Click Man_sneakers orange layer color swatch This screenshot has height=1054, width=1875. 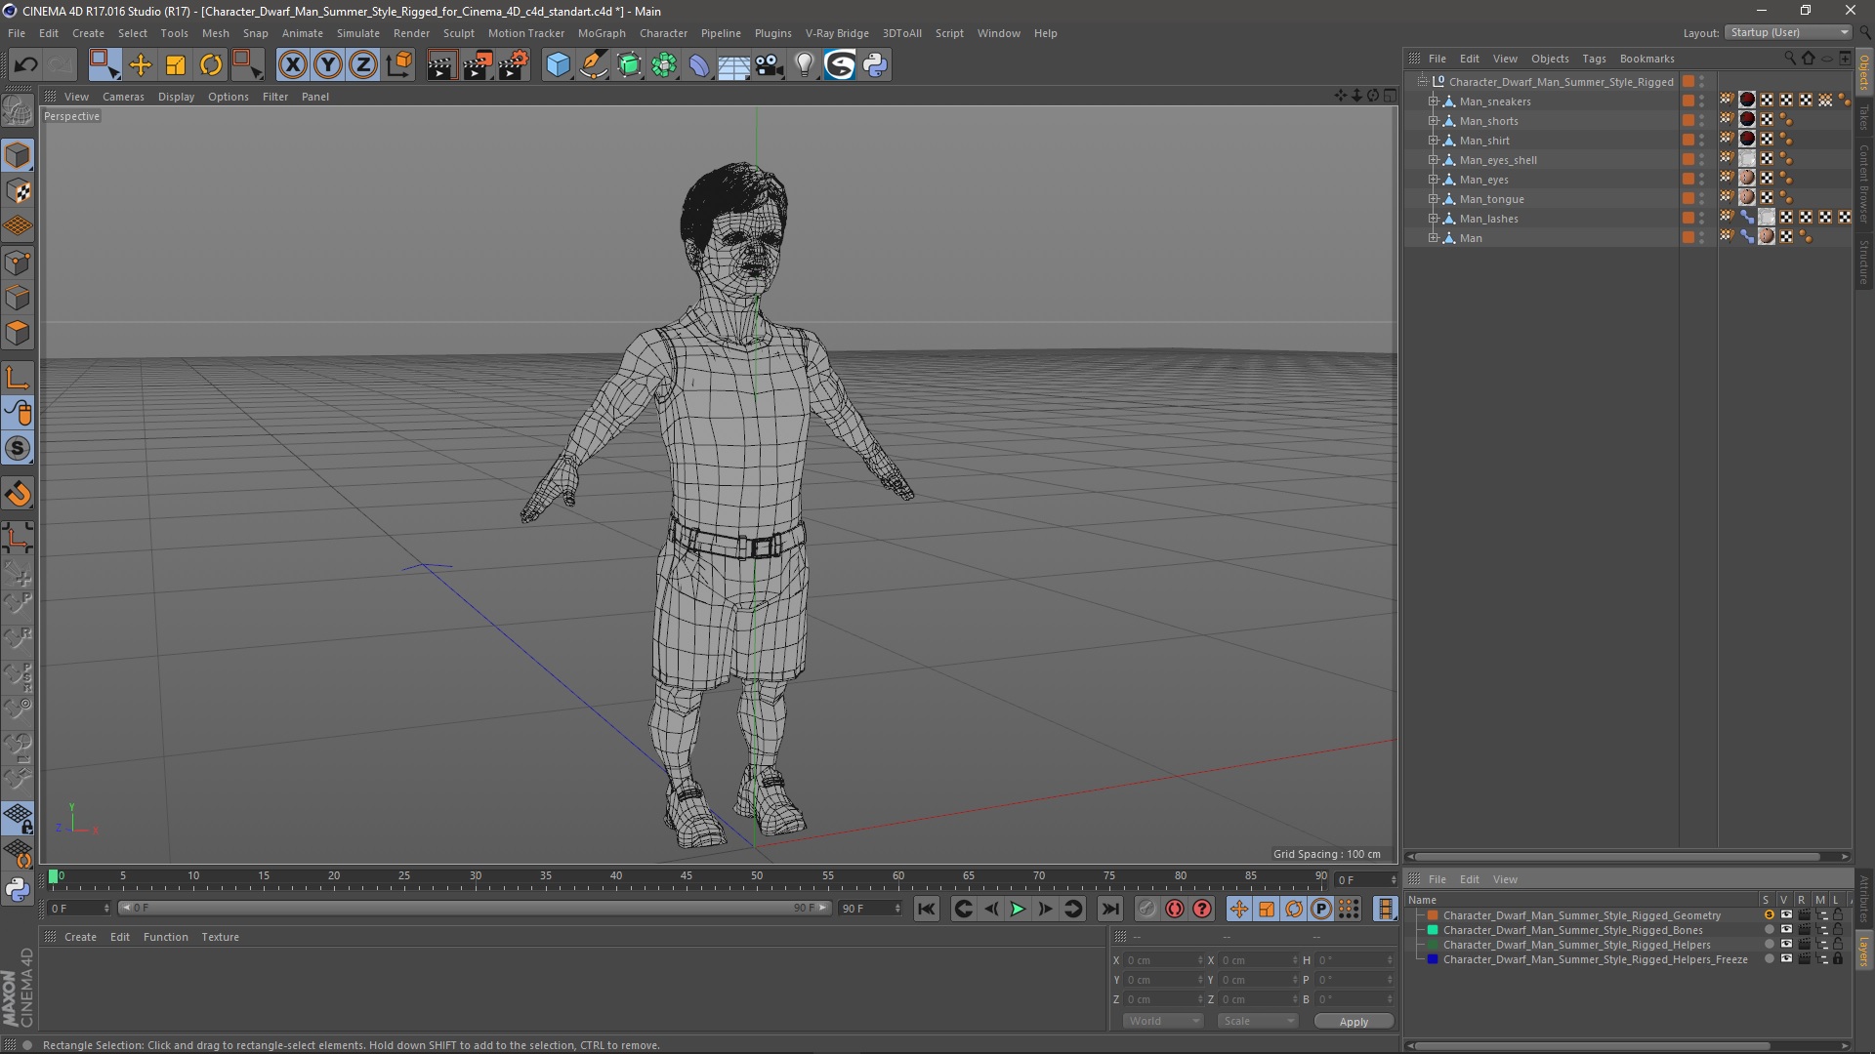coord(1687,101)
